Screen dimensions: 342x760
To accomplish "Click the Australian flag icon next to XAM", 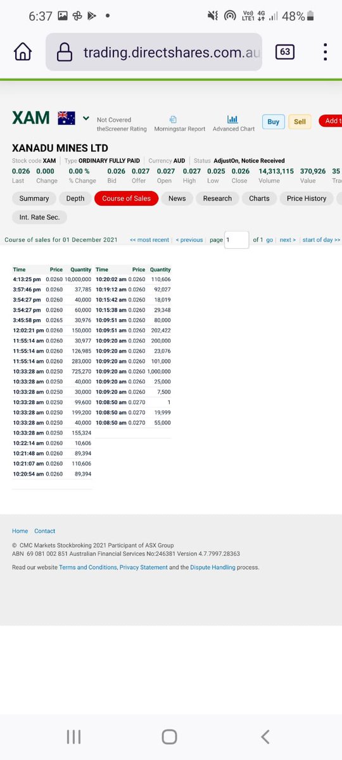I will (x=66, y=118).
